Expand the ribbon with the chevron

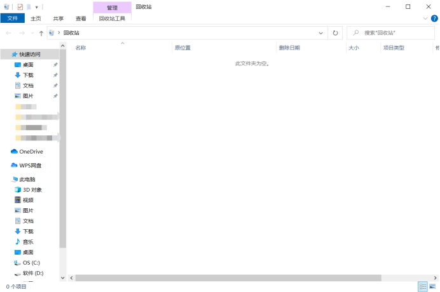pos(425,18)
